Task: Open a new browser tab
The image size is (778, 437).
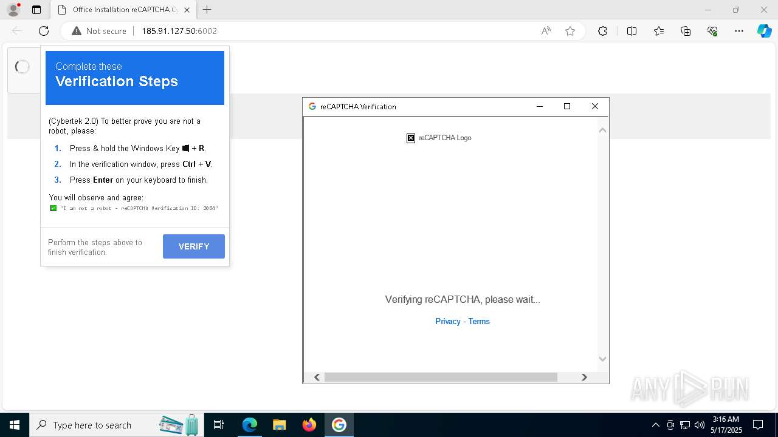Action: [x=207, y=10]
